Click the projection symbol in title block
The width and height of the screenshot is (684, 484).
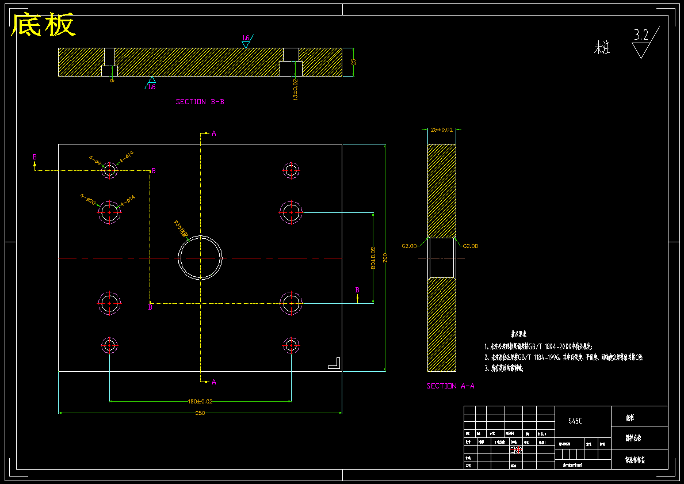[x=515, y=449]
